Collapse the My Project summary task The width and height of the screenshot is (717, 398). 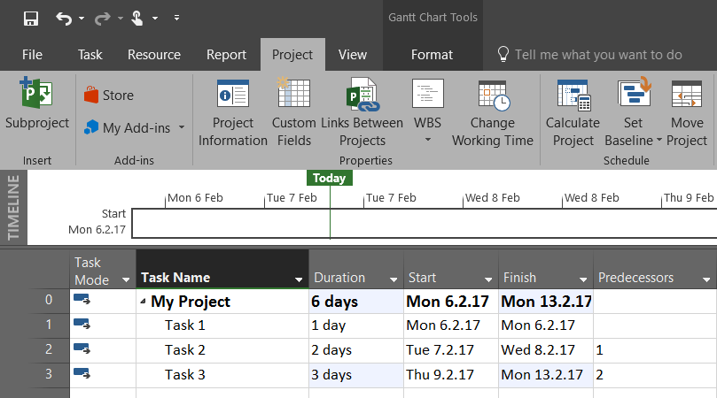144,302
